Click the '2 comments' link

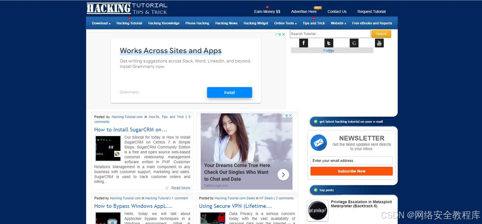(285, 198)
